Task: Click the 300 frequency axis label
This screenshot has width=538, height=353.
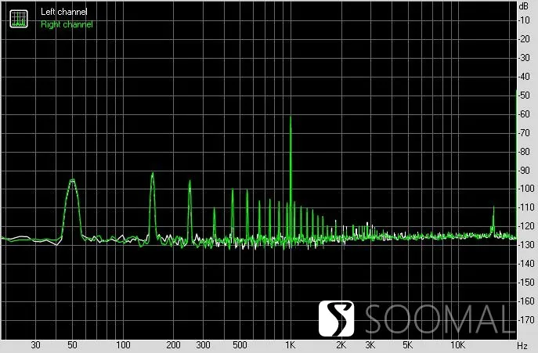Action: 203,345
